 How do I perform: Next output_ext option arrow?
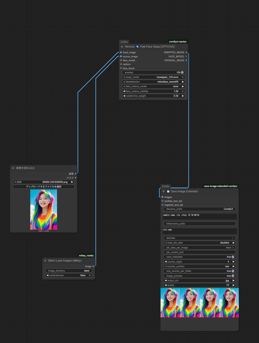tap(234, 281)
